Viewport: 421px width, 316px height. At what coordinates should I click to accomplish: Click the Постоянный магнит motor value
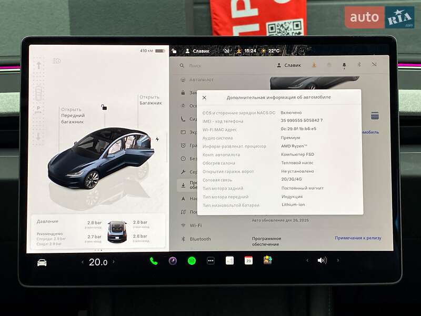point(302,188)
